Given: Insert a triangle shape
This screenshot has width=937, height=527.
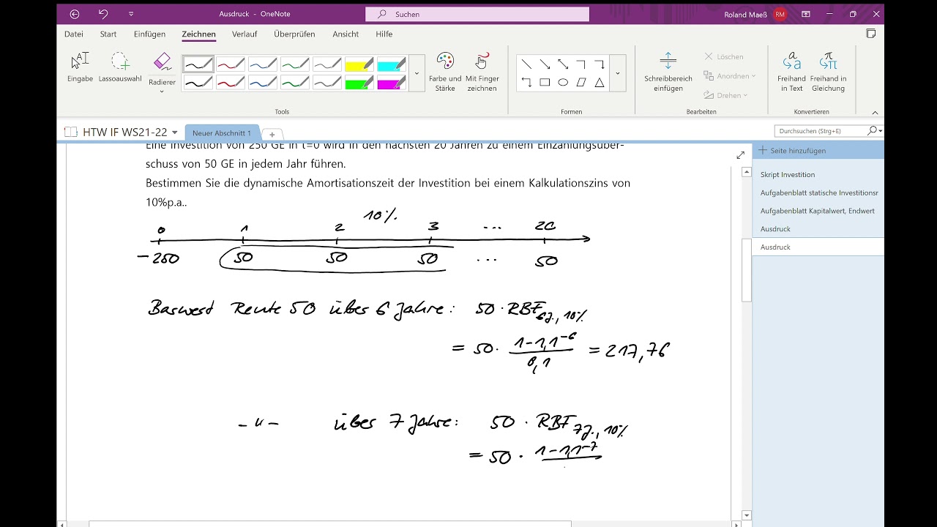Looking at the screenshot, I should [600, 82].
